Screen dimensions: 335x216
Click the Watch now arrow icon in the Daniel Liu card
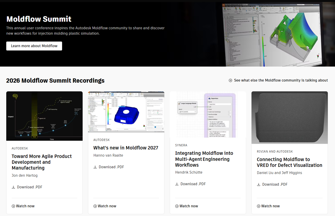point(258,206)
